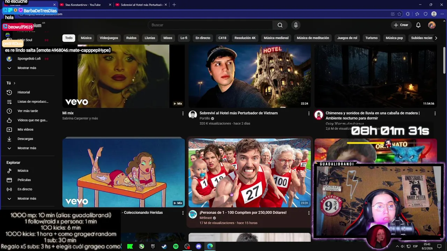Screen dimensions: 447x251
Task: Open Steam from the taskbar
Action: click(164, 246)
